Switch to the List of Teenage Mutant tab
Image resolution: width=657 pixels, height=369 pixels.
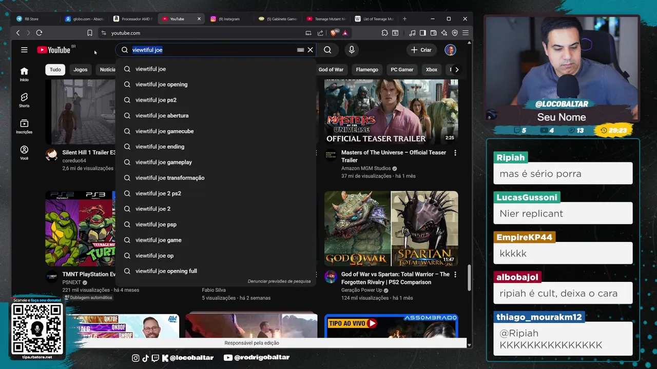click(x=375, y=19)
